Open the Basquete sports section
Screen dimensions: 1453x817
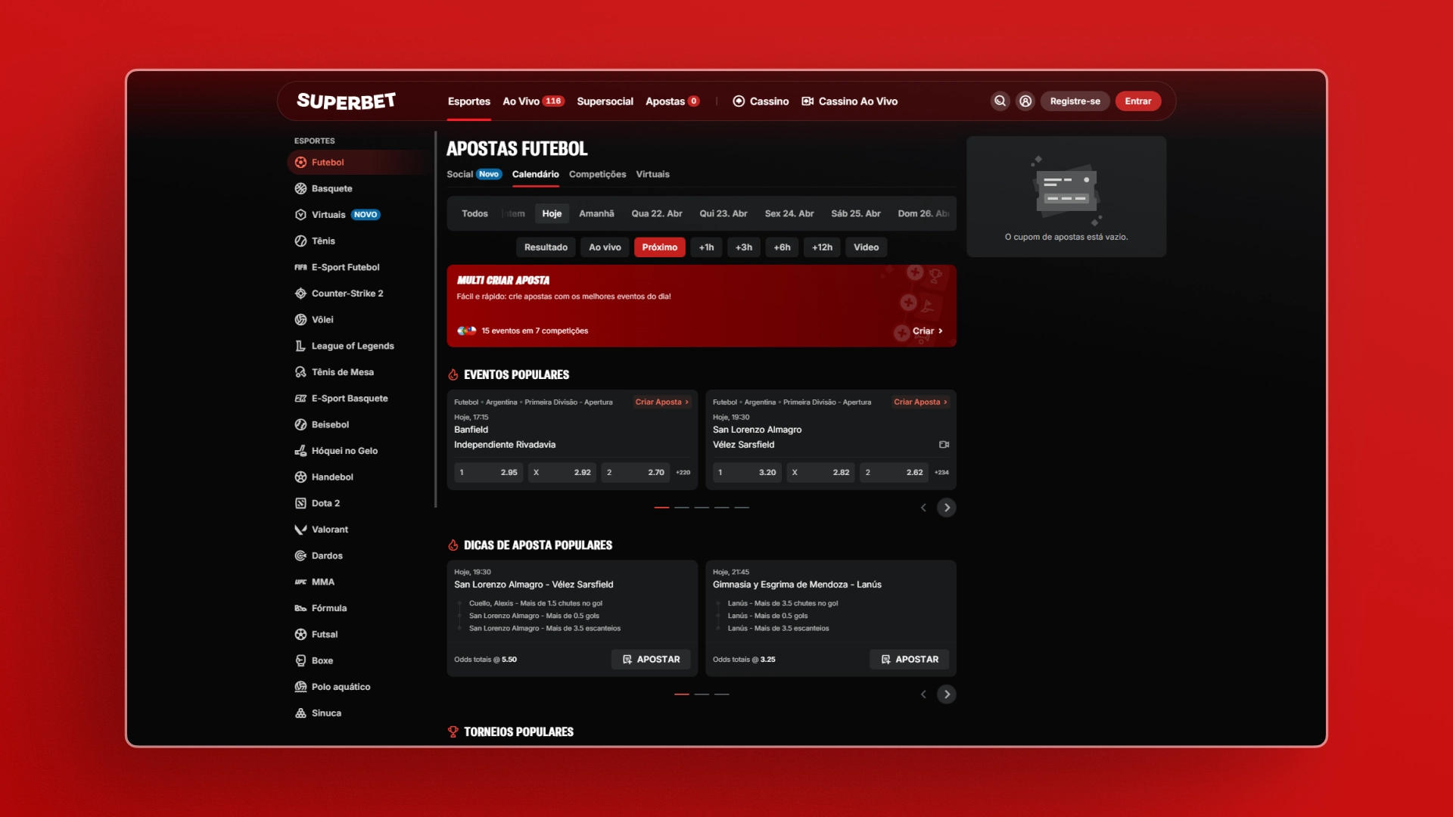[331, 188]
